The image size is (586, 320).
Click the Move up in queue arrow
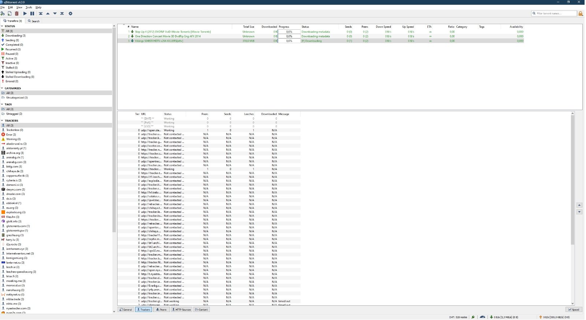pyautogui.click(x=48, y=14)
